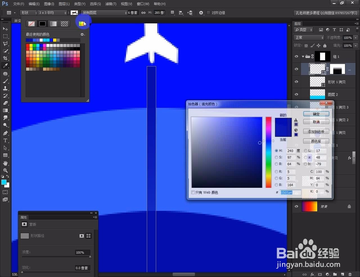360x277 pixels.
Task: Pick a red swatch from 最近使用的颜色
Action: click(27, 45)
